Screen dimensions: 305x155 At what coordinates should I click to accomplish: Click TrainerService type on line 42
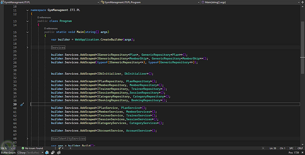tap(138, 116)
